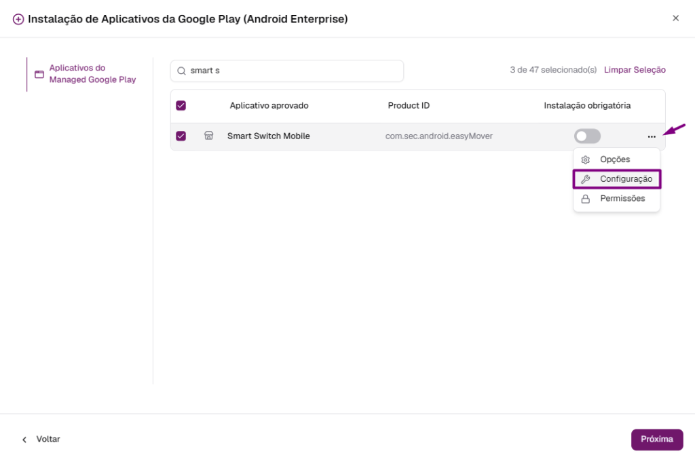The width and height of the screenshot is (695, 462).
Task: Open the three-dots menu for Smart Switch Mobile
Action: pyautogui.click(x=652, y=136)
